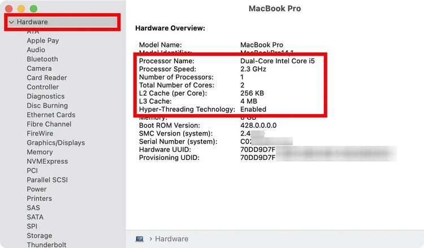This screenshot has width=424, height=248.
Task: Open Storage in the sidebar
Action: point(40,236)
